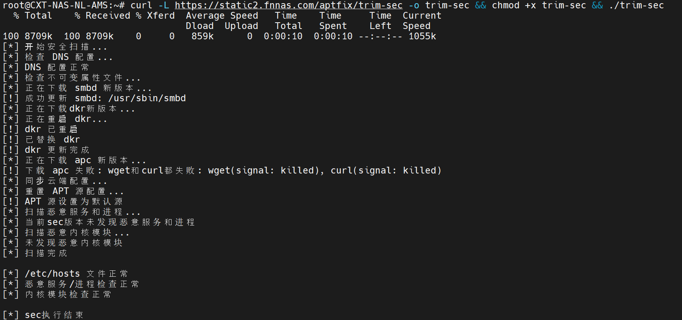The width and height of the screenshot is (682, 320).
Task: Click the /etc/hosts path in output
Action: click(52, 274)
